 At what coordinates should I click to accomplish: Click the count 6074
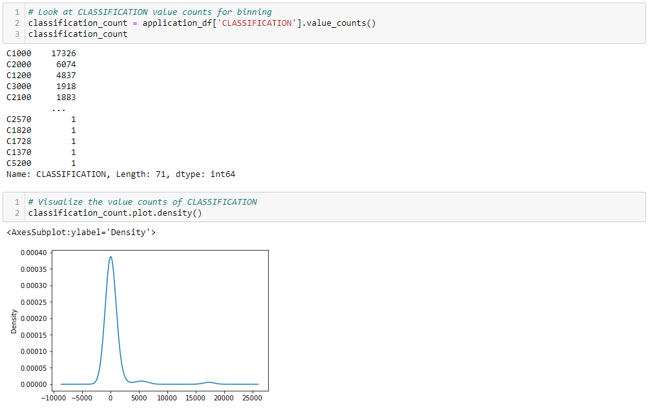tap(66, 64)
